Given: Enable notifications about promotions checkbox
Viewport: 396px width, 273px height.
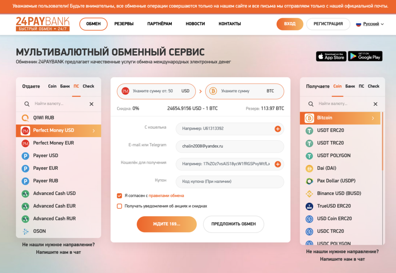Looking at the screenshot, I should point(119,206).
